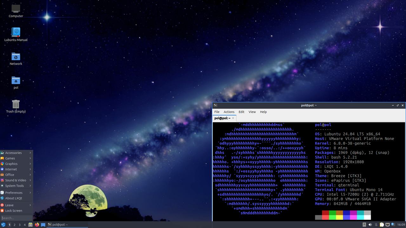Expand the Internet submenu
This screenshot has height=228, width=406.
pyautogui.click(x=16, y=169)
